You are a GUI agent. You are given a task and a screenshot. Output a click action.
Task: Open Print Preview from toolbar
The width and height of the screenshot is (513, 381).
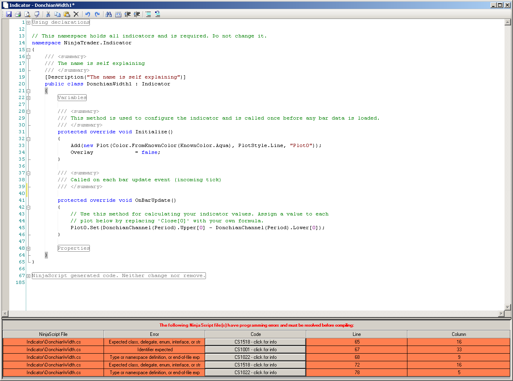coord(27,14)
